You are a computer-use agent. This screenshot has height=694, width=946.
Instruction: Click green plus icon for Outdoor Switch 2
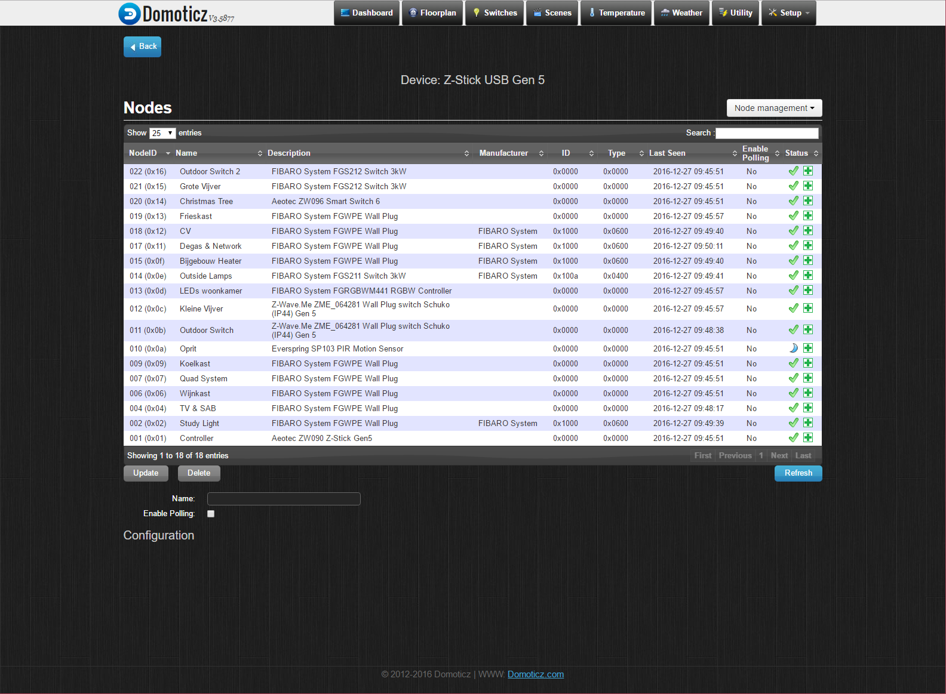coord(808,171)
